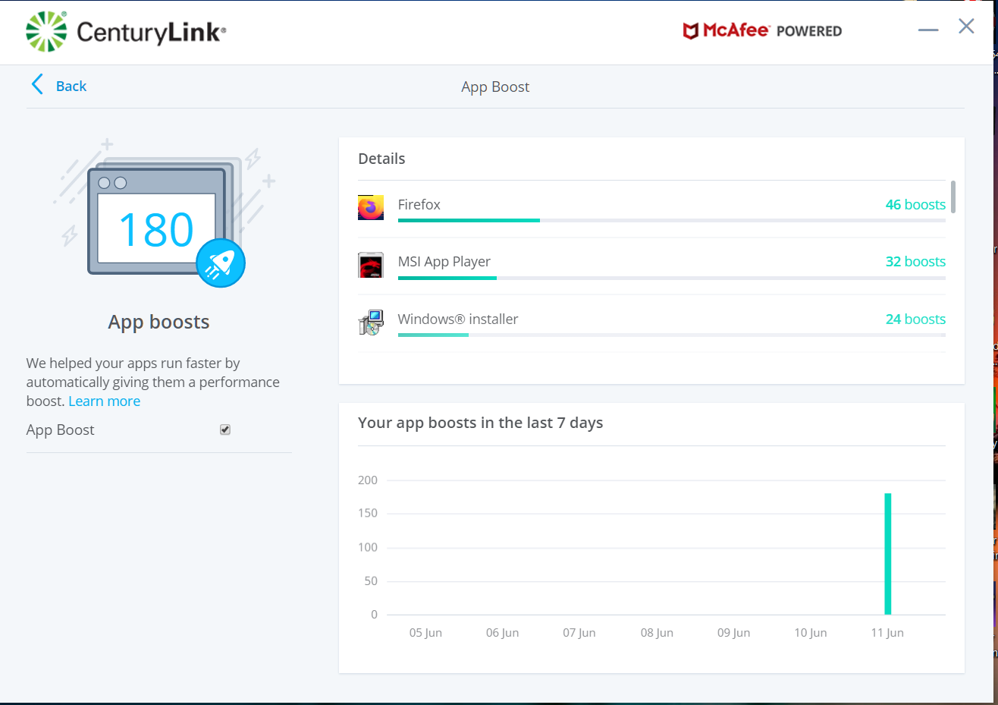Click the MSI App Player label
The image size is (998, 705).
[444, 262]
